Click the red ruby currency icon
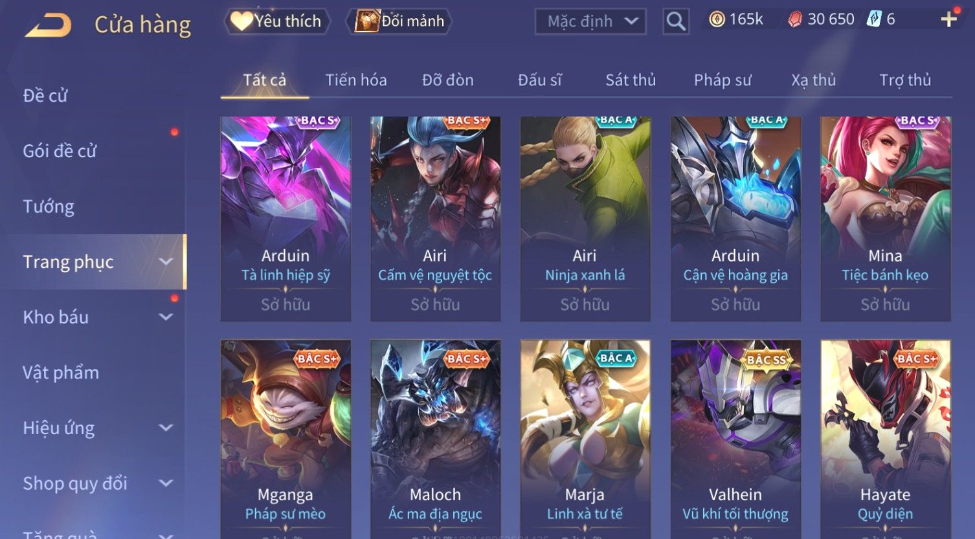This screenshot has width=975, height=539. point(795,19)
